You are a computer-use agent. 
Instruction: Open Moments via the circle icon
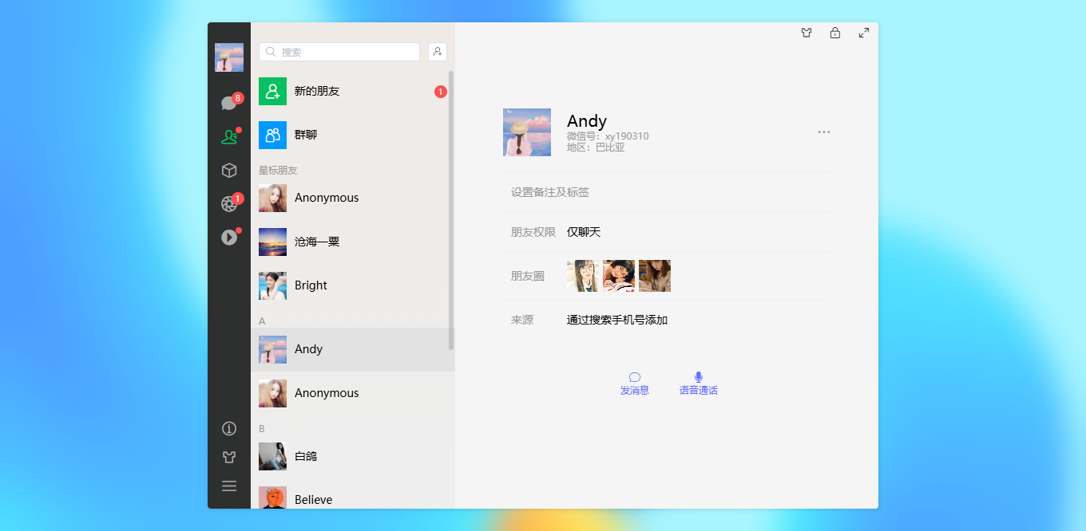point(229,204)
